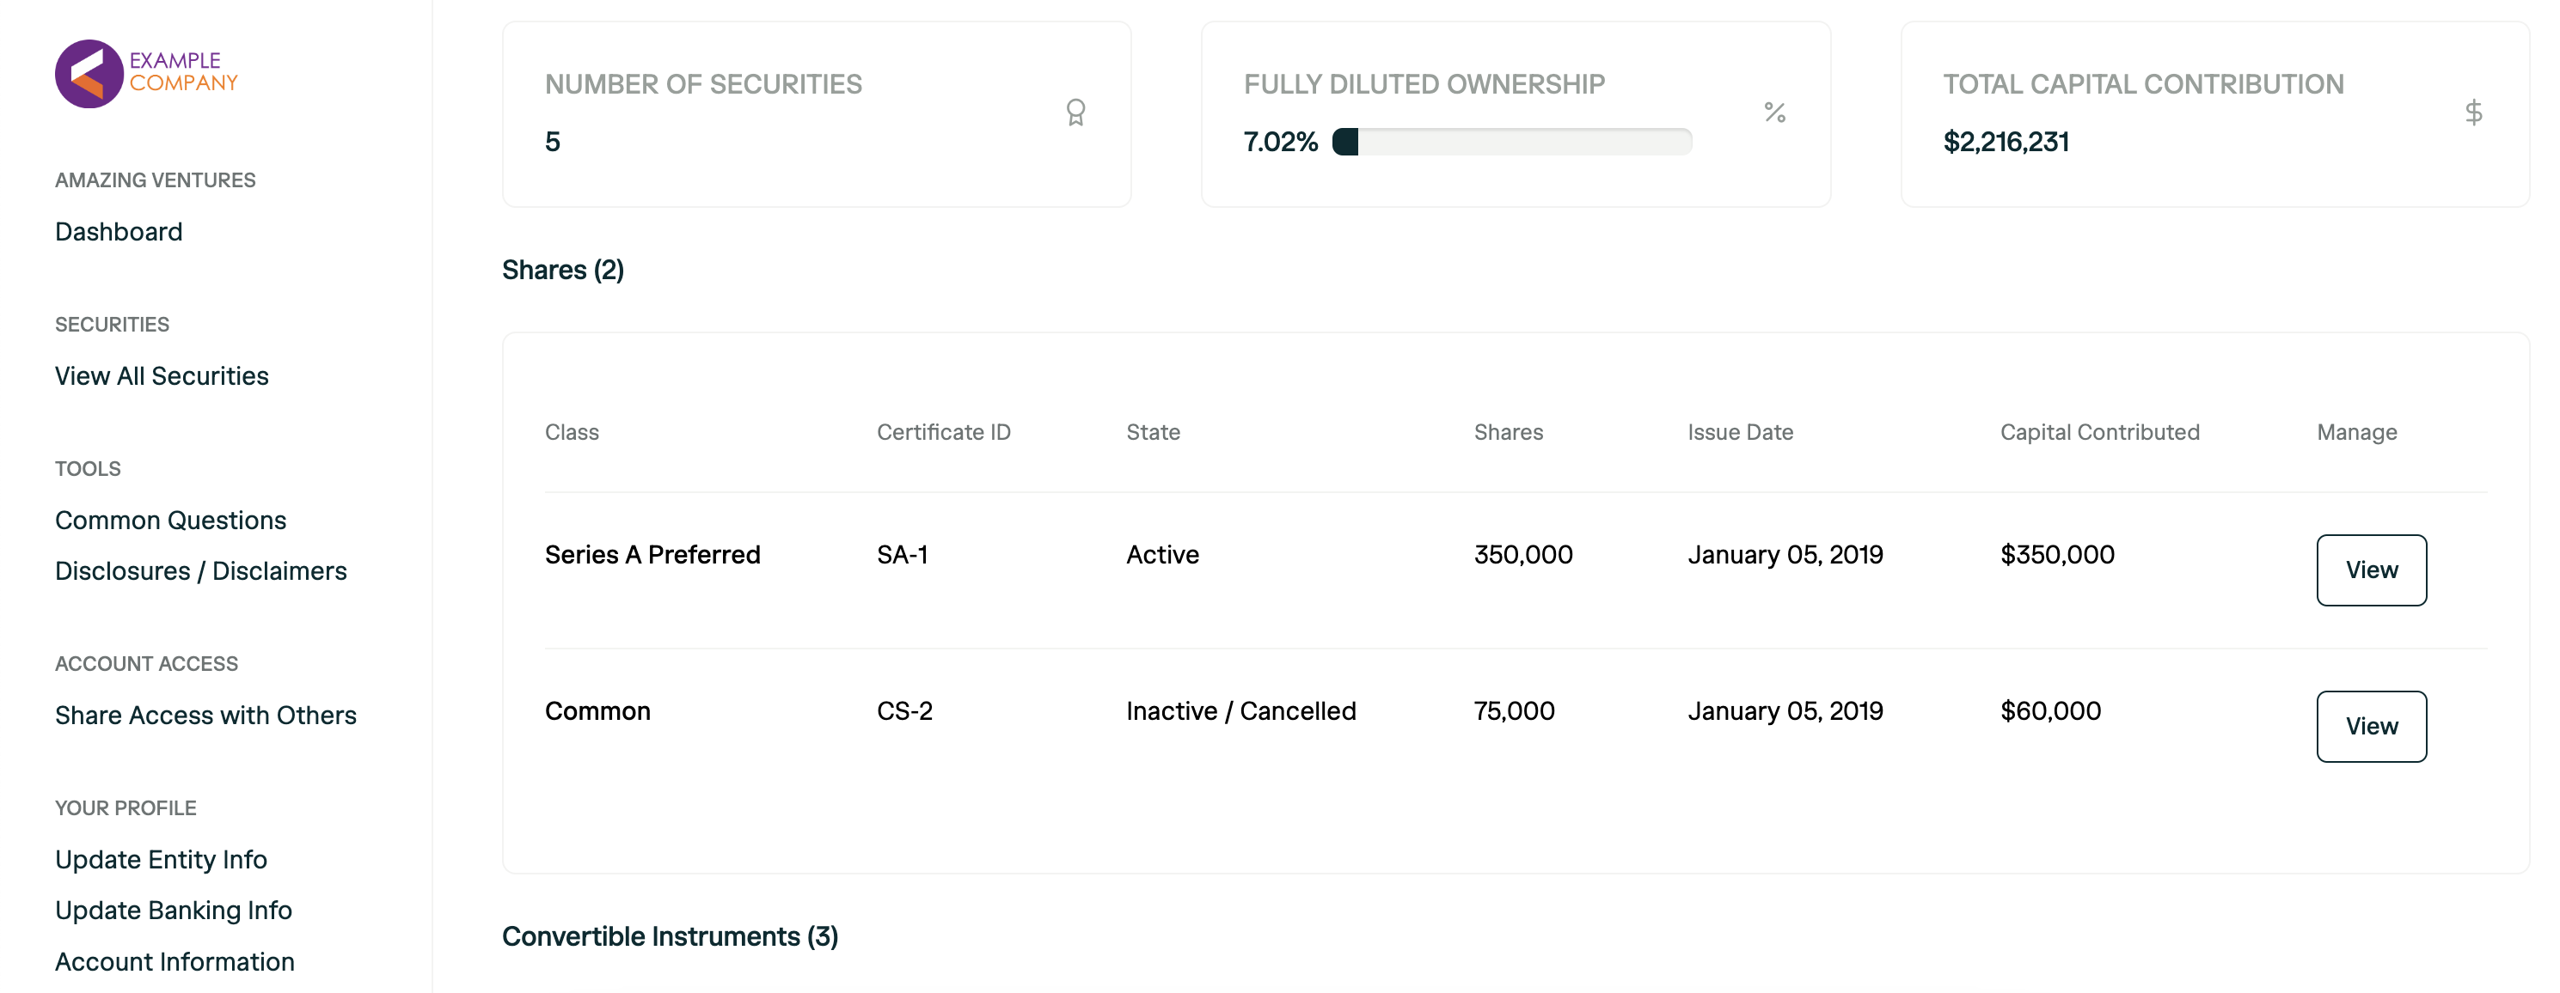
Task: Click the fully diluted ownership progress bar
Action: click(1511, 142)
